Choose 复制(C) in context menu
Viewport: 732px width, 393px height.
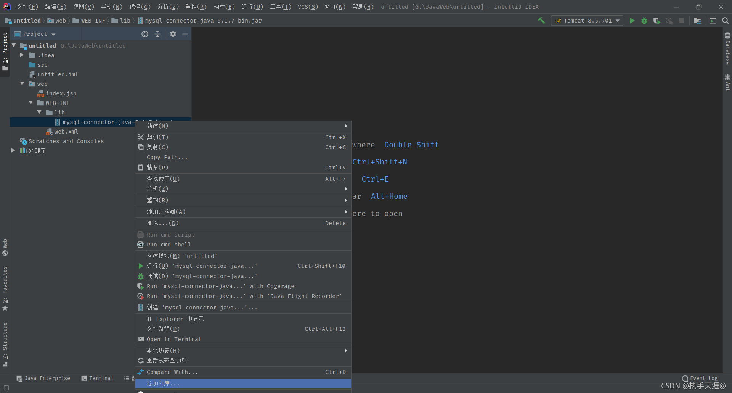pyautogui.click(x=243, y=147)
